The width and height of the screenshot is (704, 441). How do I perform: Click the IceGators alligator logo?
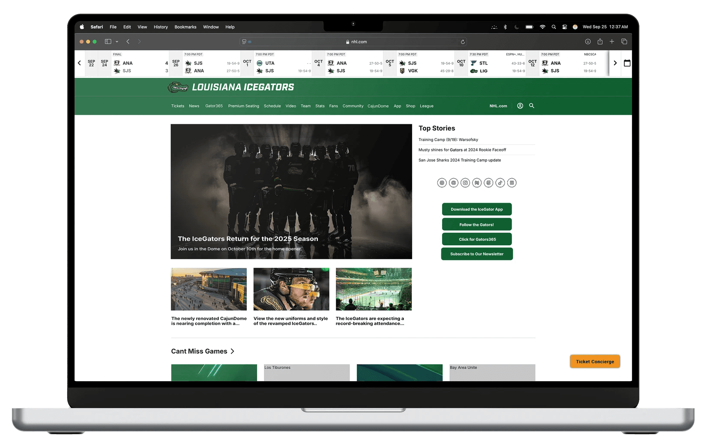177,87
